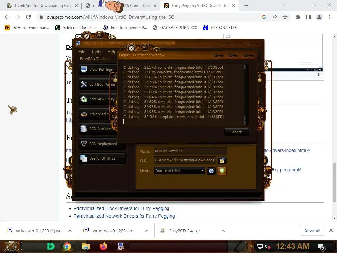Viewport: 337px width, 253px height.
Task: Close the Furry Pegging VirtIO Drivers tab
Action: point(234,6)
